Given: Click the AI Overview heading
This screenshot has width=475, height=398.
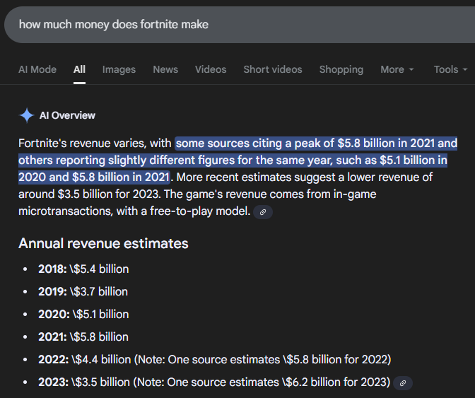Looking at the screenshot, I should click(67, 115).
